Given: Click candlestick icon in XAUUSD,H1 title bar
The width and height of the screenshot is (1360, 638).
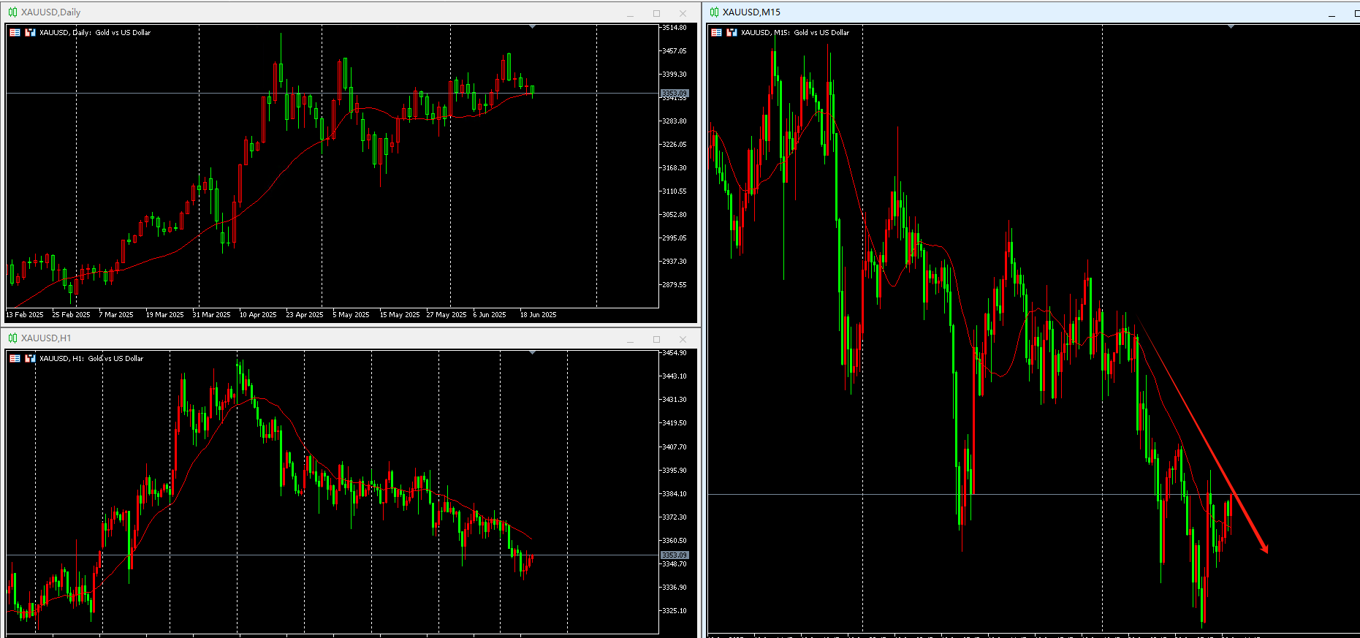Looking at the screenshot, I should point(12,338).
